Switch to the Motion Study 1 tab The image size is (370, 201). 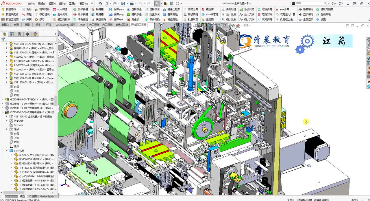pyautogui.click(x=47, y=196)
